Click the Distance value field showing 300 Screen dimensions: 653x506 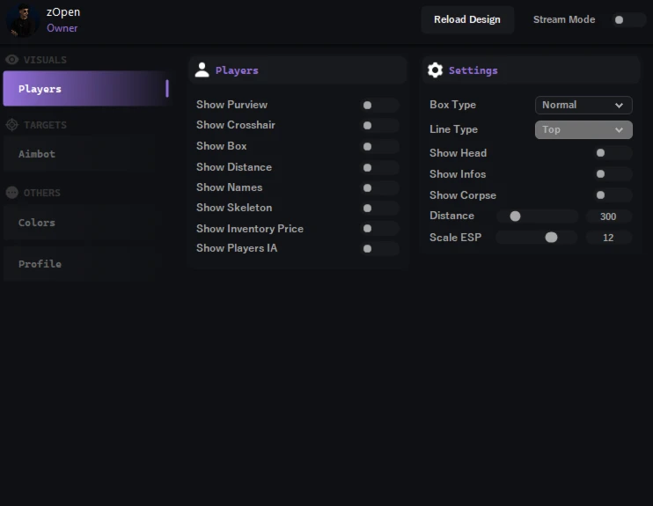tap(608, 216)
